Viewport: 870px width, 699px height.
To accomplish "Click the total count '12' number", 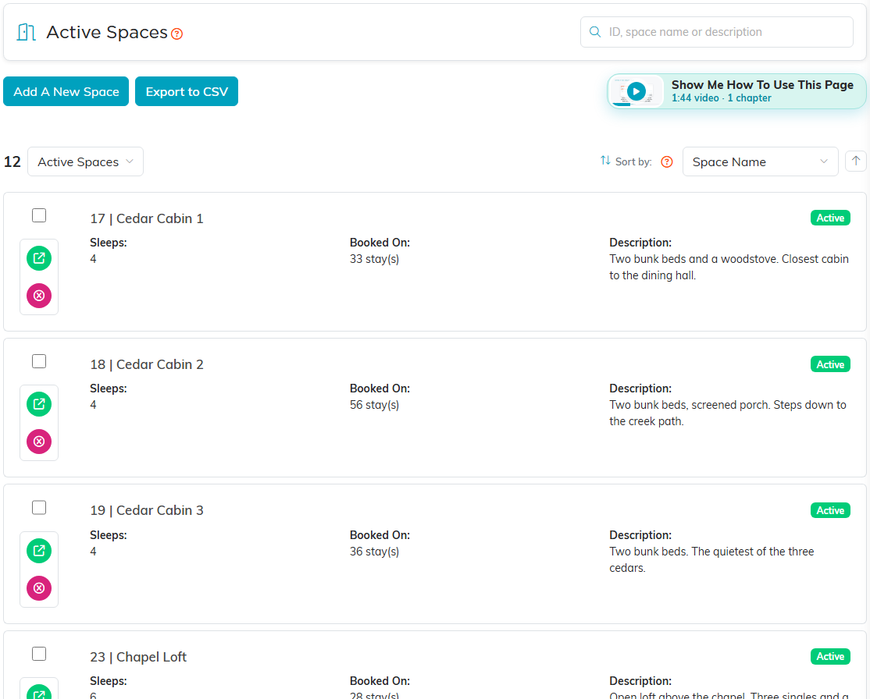I will [x=12, y=161].
